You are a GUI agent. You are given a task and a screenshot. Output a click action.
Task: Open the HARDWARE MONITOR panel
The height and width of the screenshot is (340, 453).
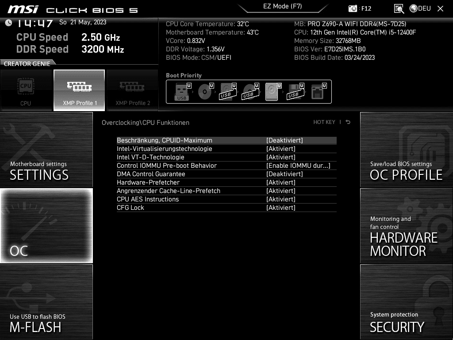407,226
